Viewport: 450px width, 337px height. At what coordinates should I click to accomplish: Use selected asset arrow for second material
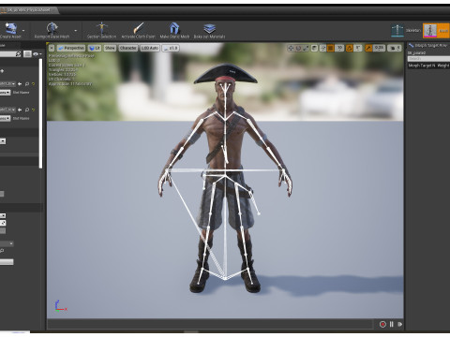tap(20, 110)
